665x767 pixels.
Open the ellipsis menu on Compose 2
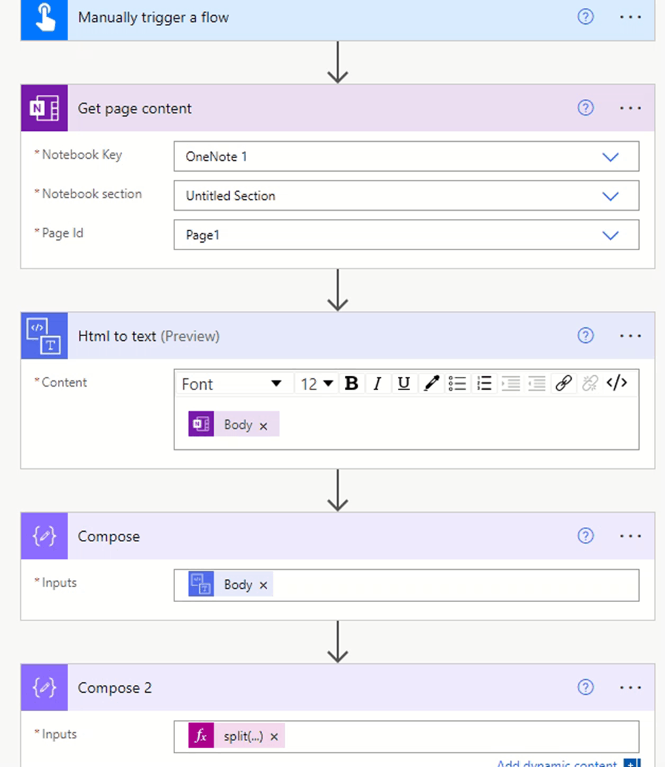pyautogui.click(x=630, y=687)
